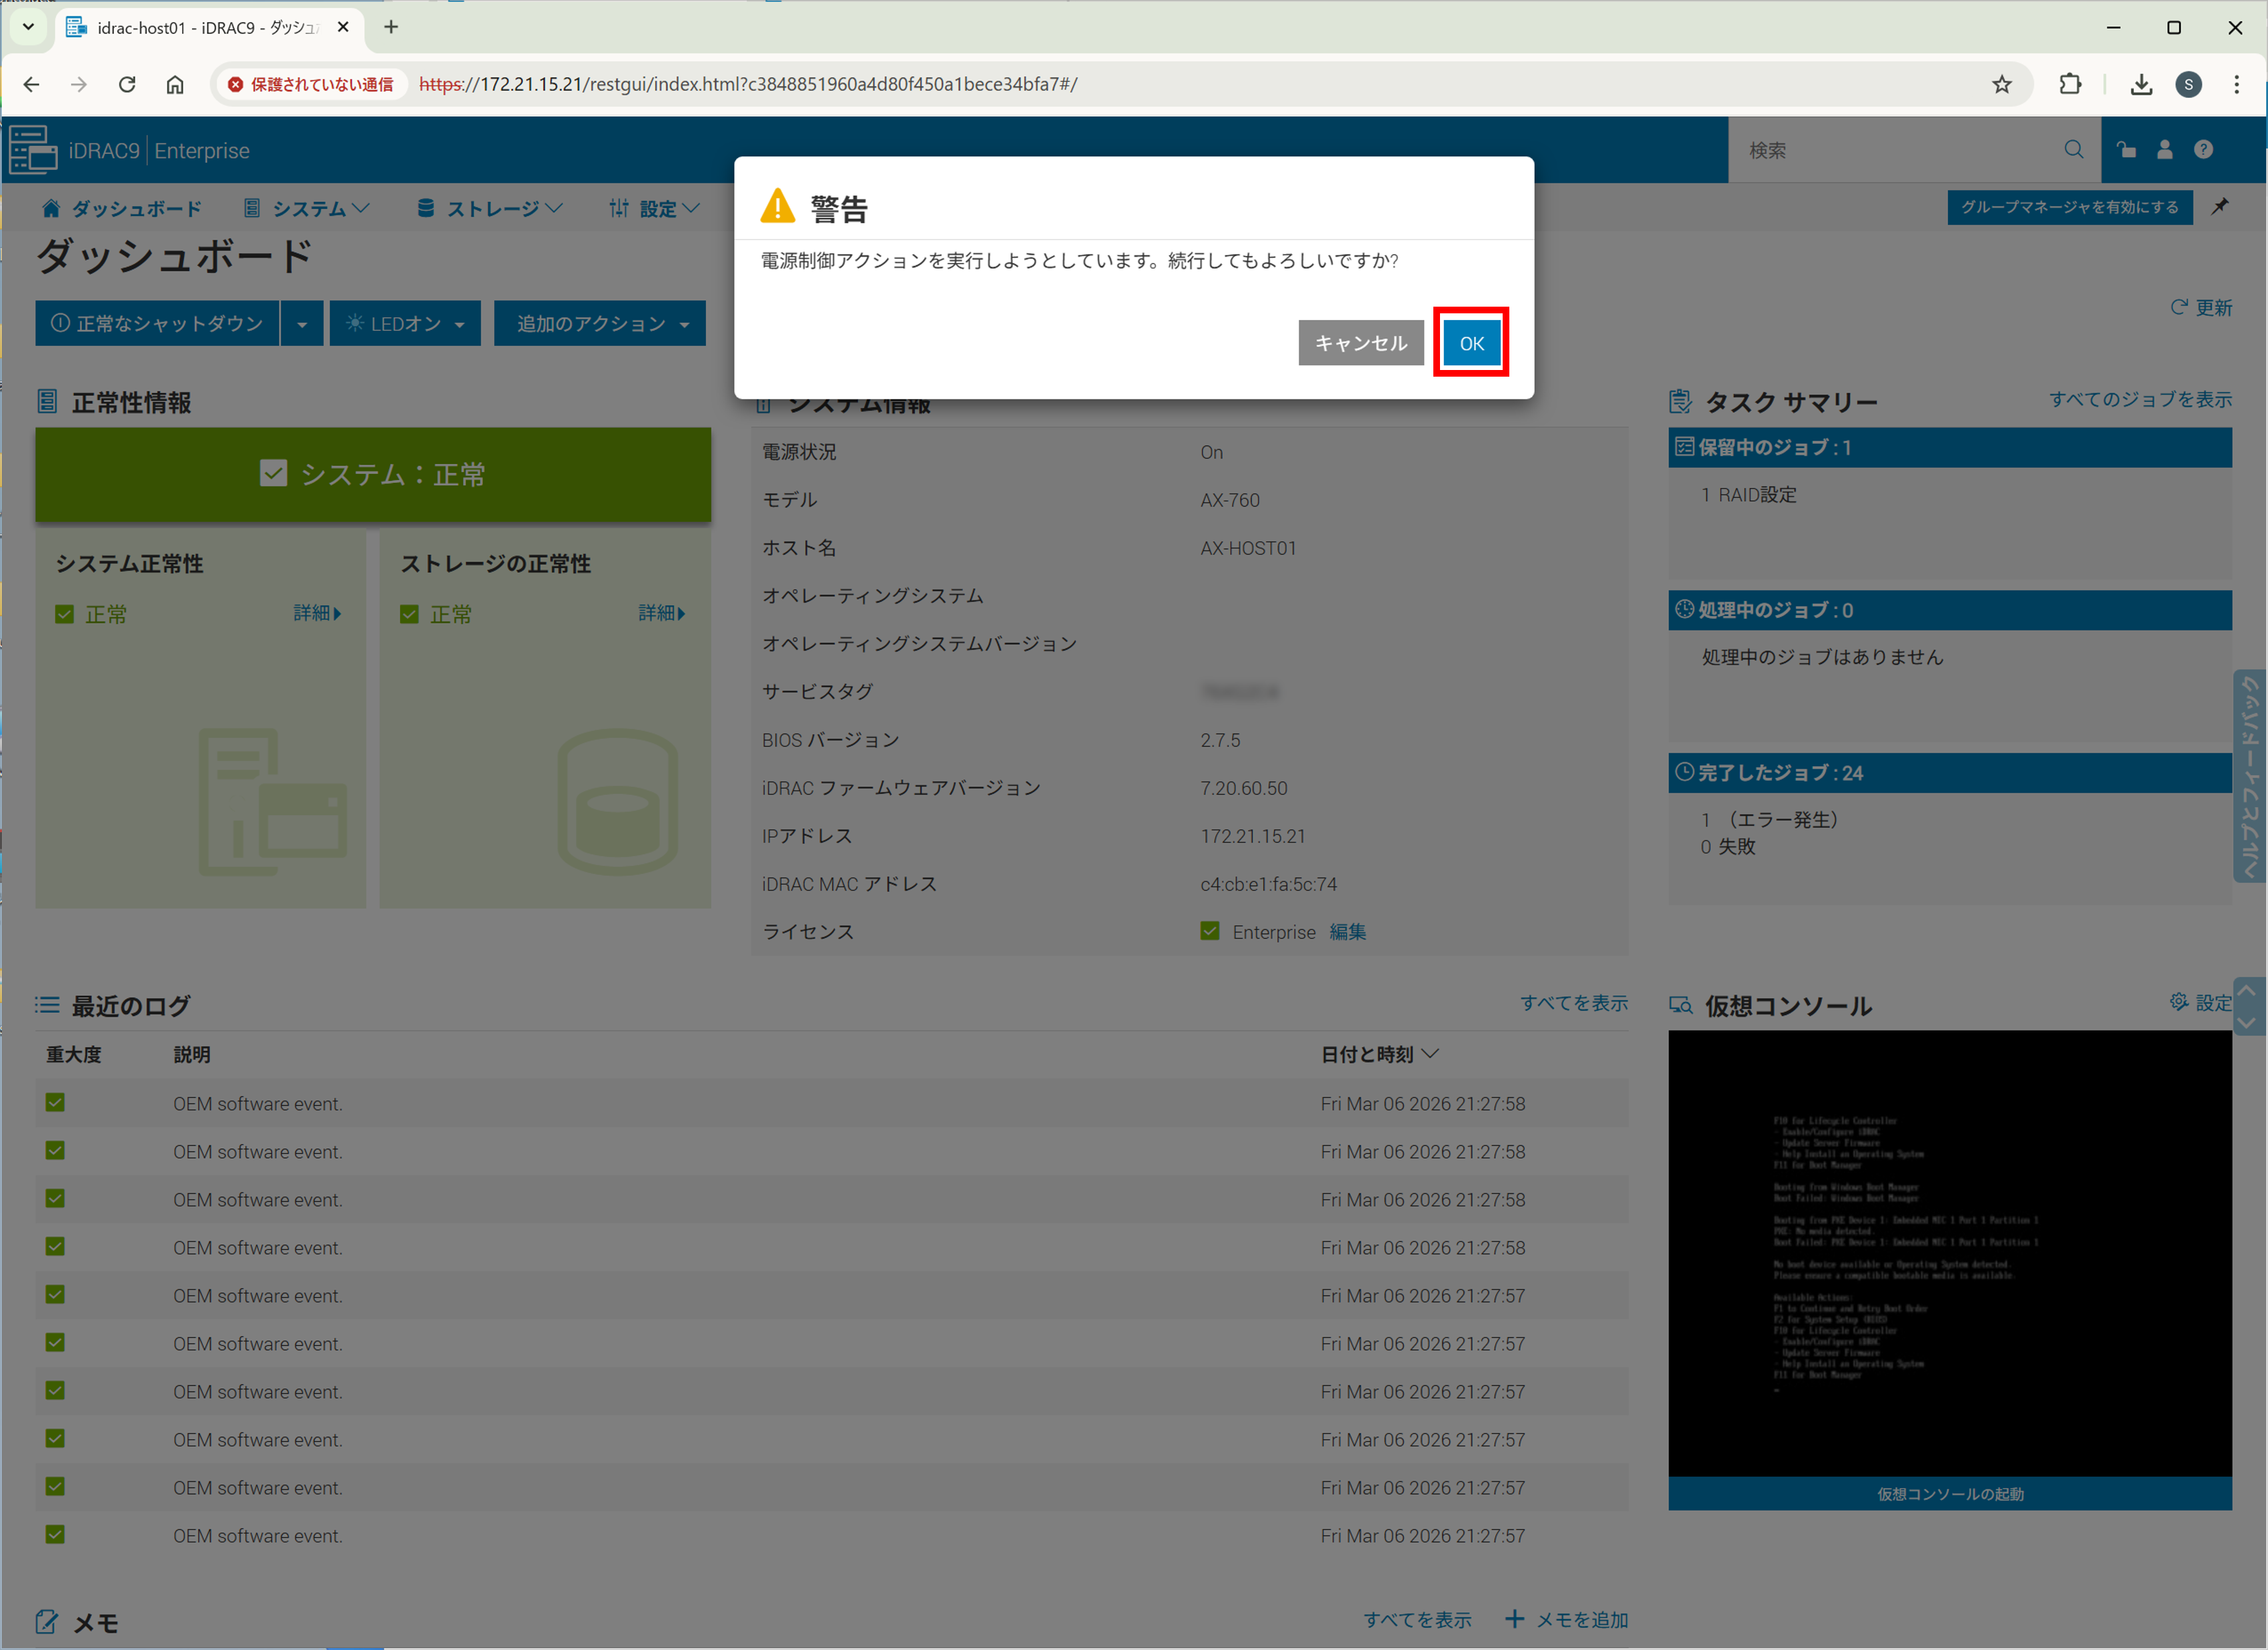Confirm the warning with OK button
This screenshot has height=1650, width=2268.
(1471, 343)
